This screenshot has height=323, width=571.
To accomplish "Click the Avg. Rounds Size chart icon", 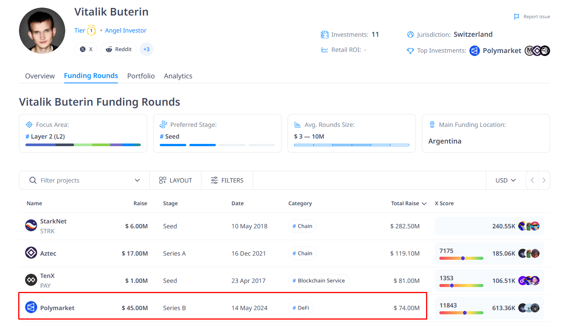I will (x=298, y=125).
